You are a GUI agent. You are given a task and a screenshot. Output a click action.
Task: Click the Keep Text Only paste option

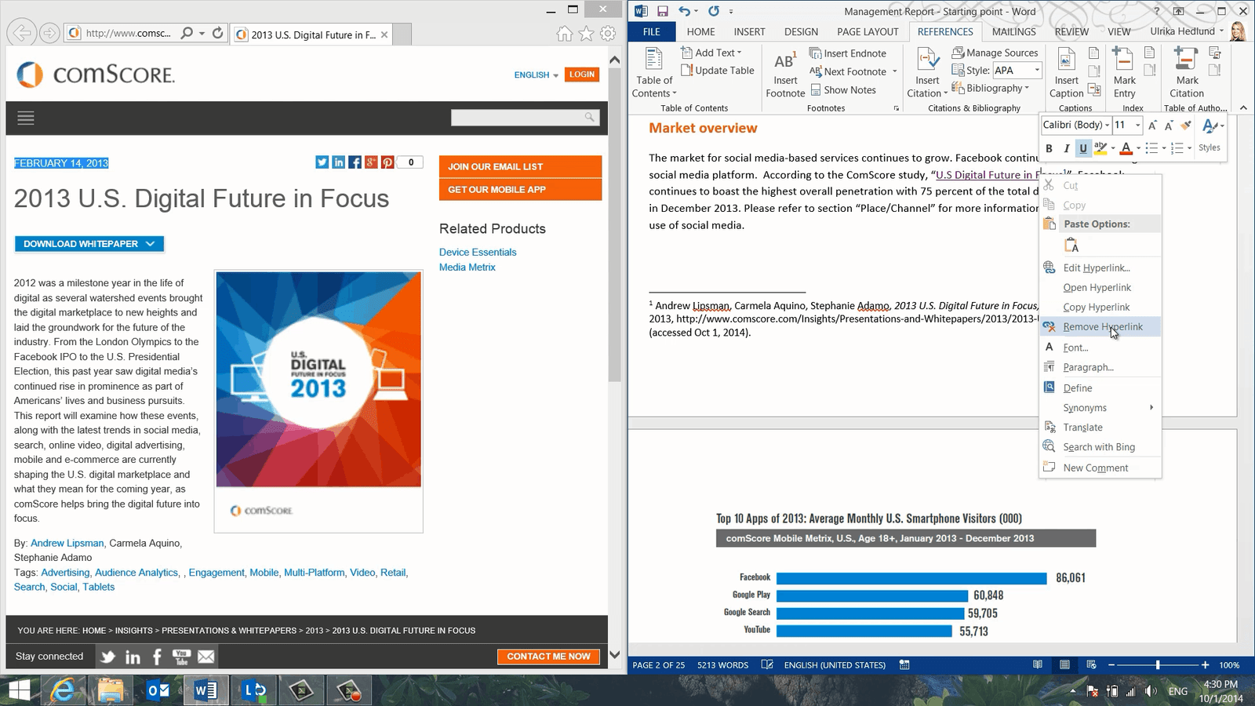(x=1071, y=246)
